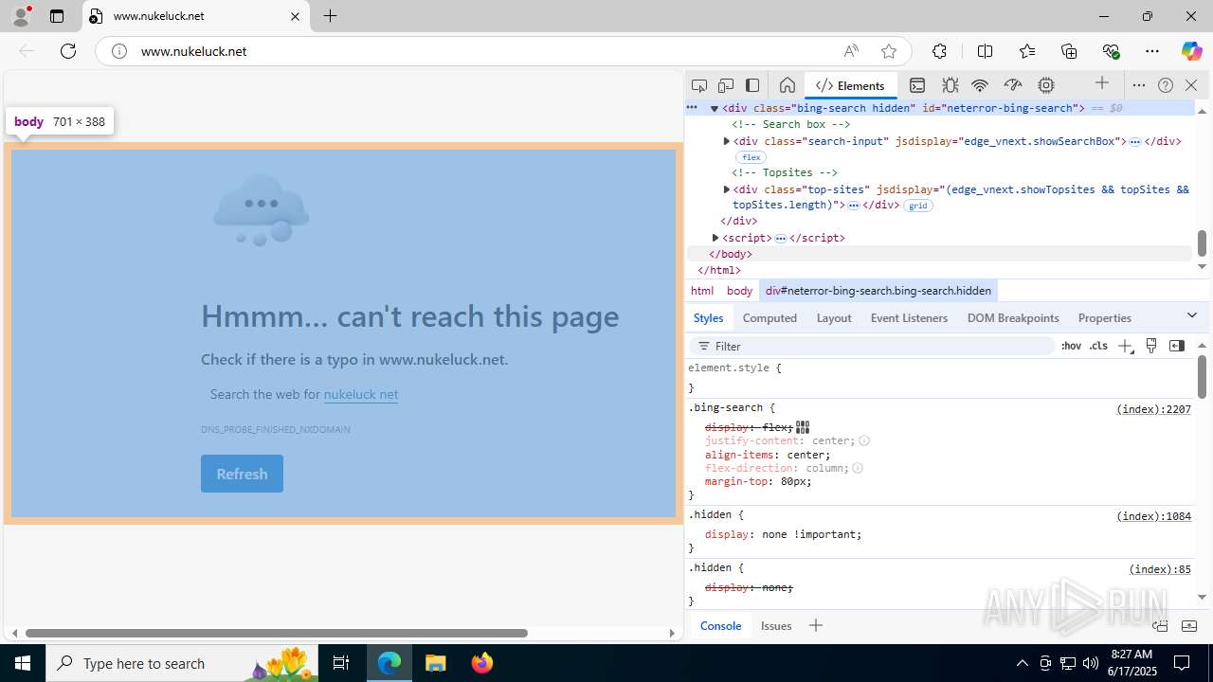Image resolution: width=1213 pixels, height=682 pixels.
Task: Expand the script element node
Action: pyautogui.click(x=715, y=238)
